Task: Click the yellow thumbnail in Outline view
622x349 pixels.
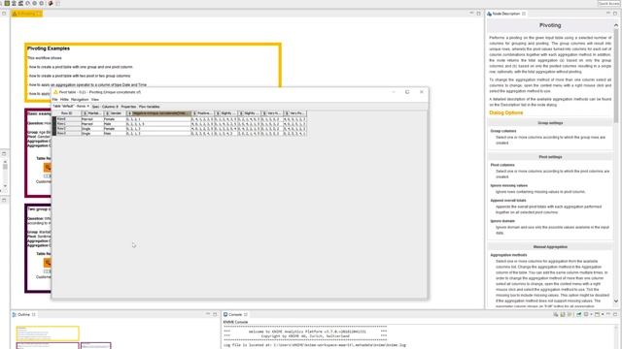Action: 48,333
